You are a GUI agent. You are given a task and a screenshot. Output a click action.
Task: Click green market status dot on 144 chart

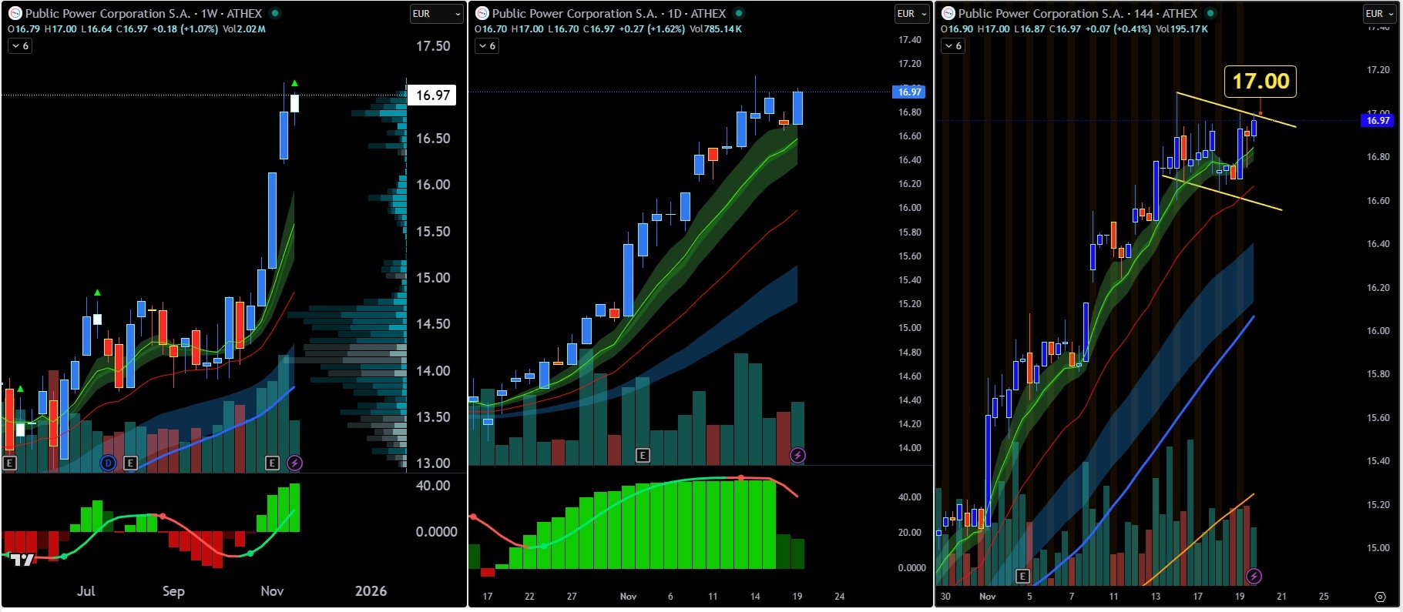1210,13
